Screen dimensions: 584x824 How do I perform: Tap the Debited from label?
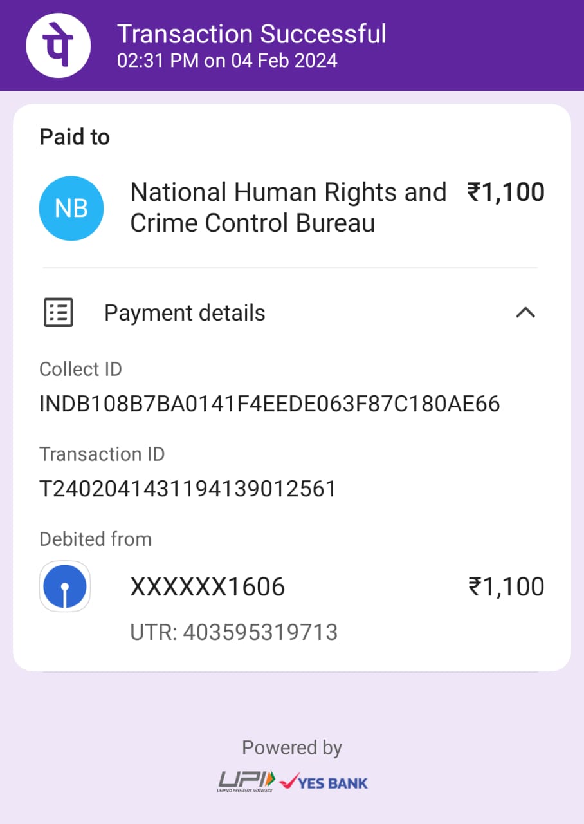(95, 539)
